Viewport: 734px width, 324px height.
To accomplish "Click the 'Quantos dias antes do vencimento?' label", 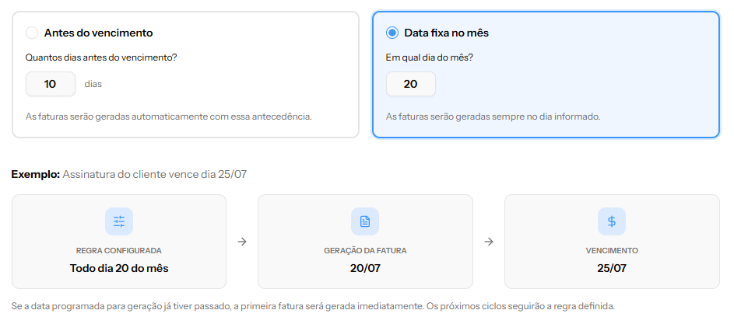I will (101, 57).
